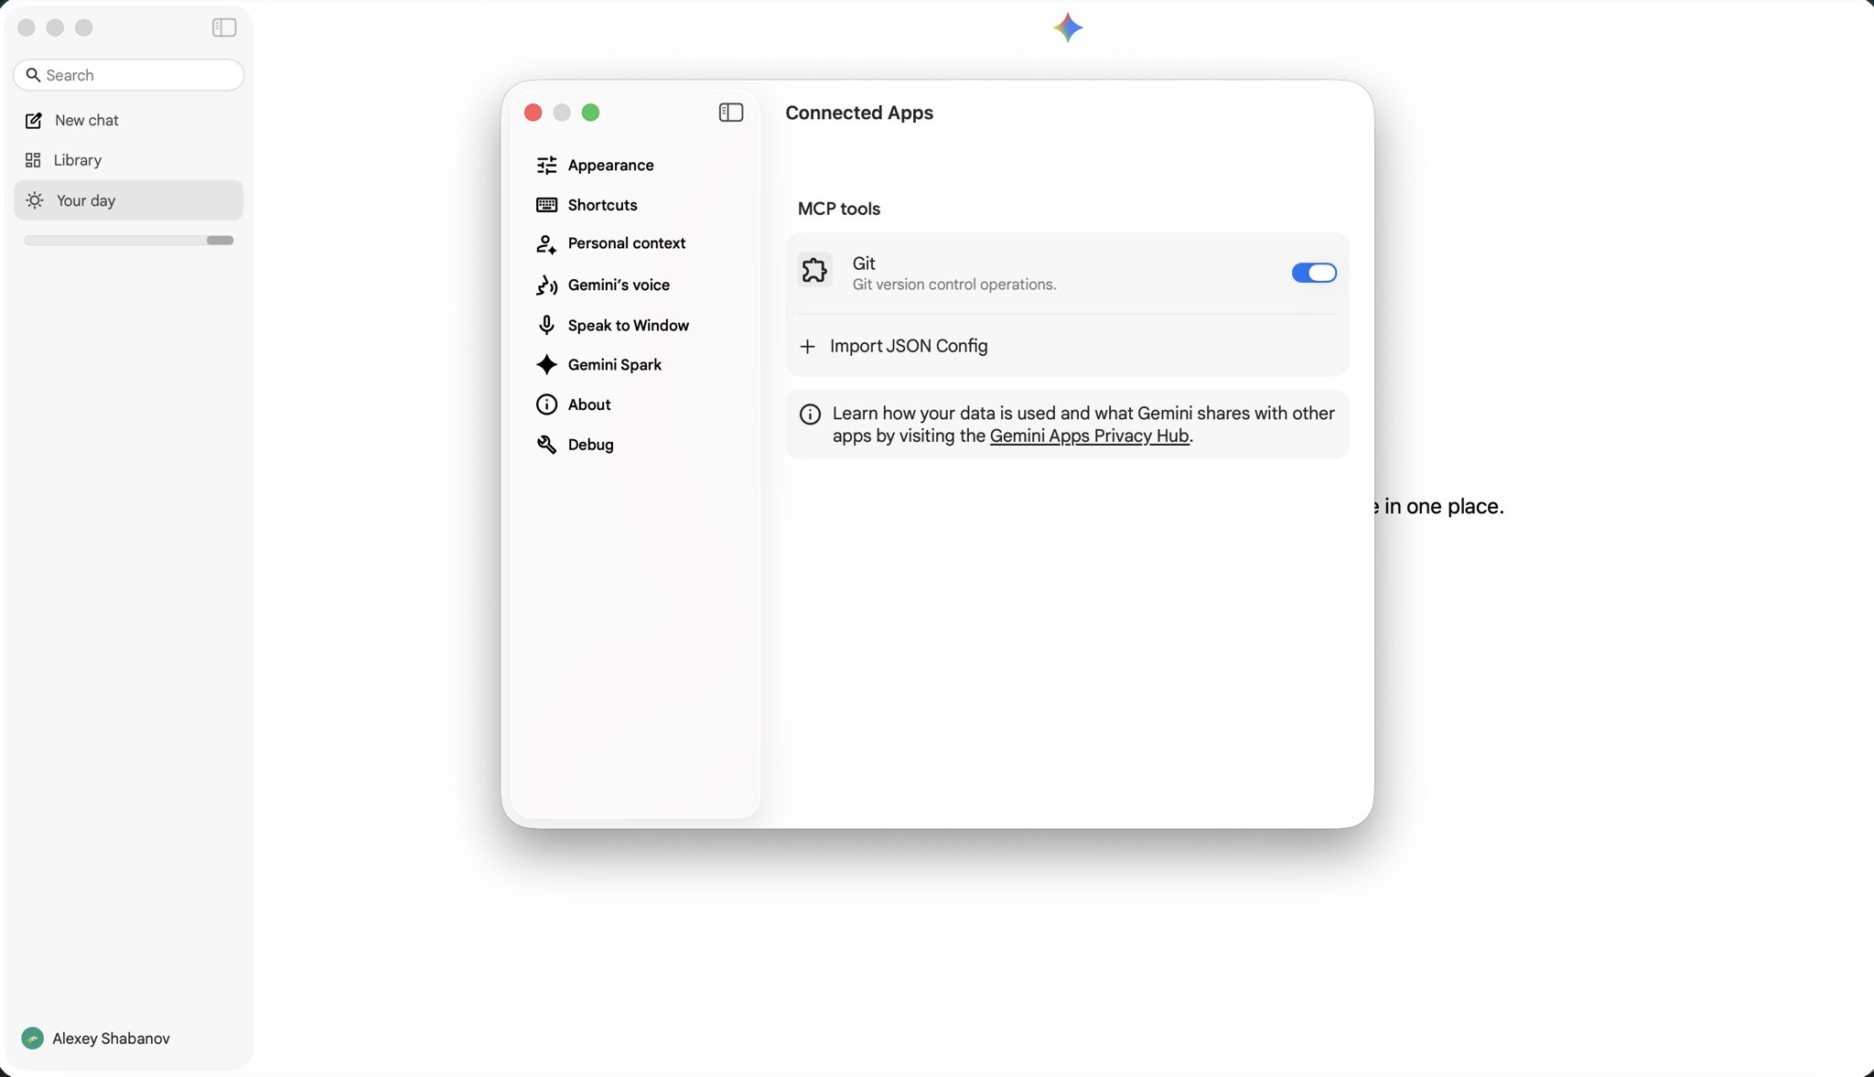The width and height of the screenshot is (1874, 1077).
Task: Click the Personal context person icon
Action: tap(546, 244)
